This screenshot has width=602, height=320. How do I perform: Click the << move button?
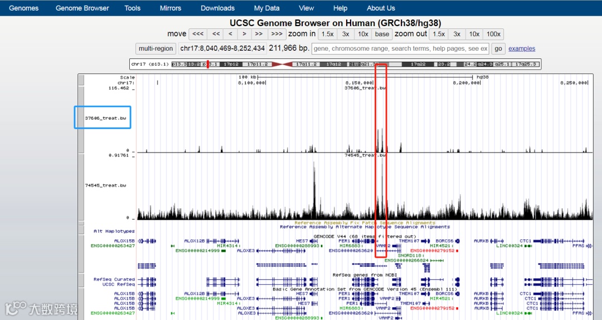coord(216,34)
